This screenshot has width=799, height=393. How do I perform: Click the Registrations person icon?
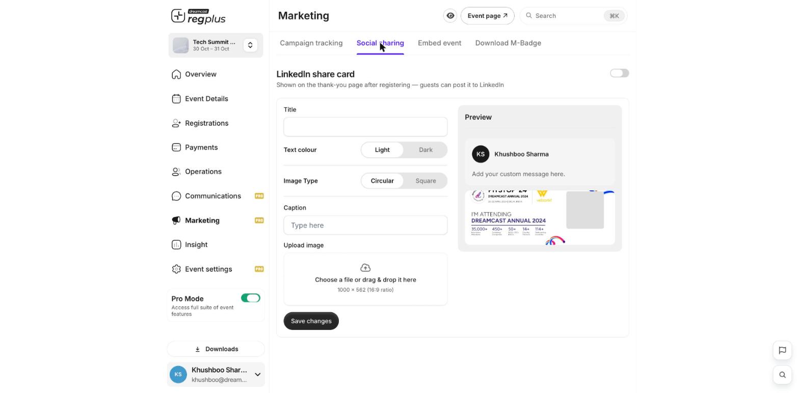pyautogui.click(x=176, y=123)
